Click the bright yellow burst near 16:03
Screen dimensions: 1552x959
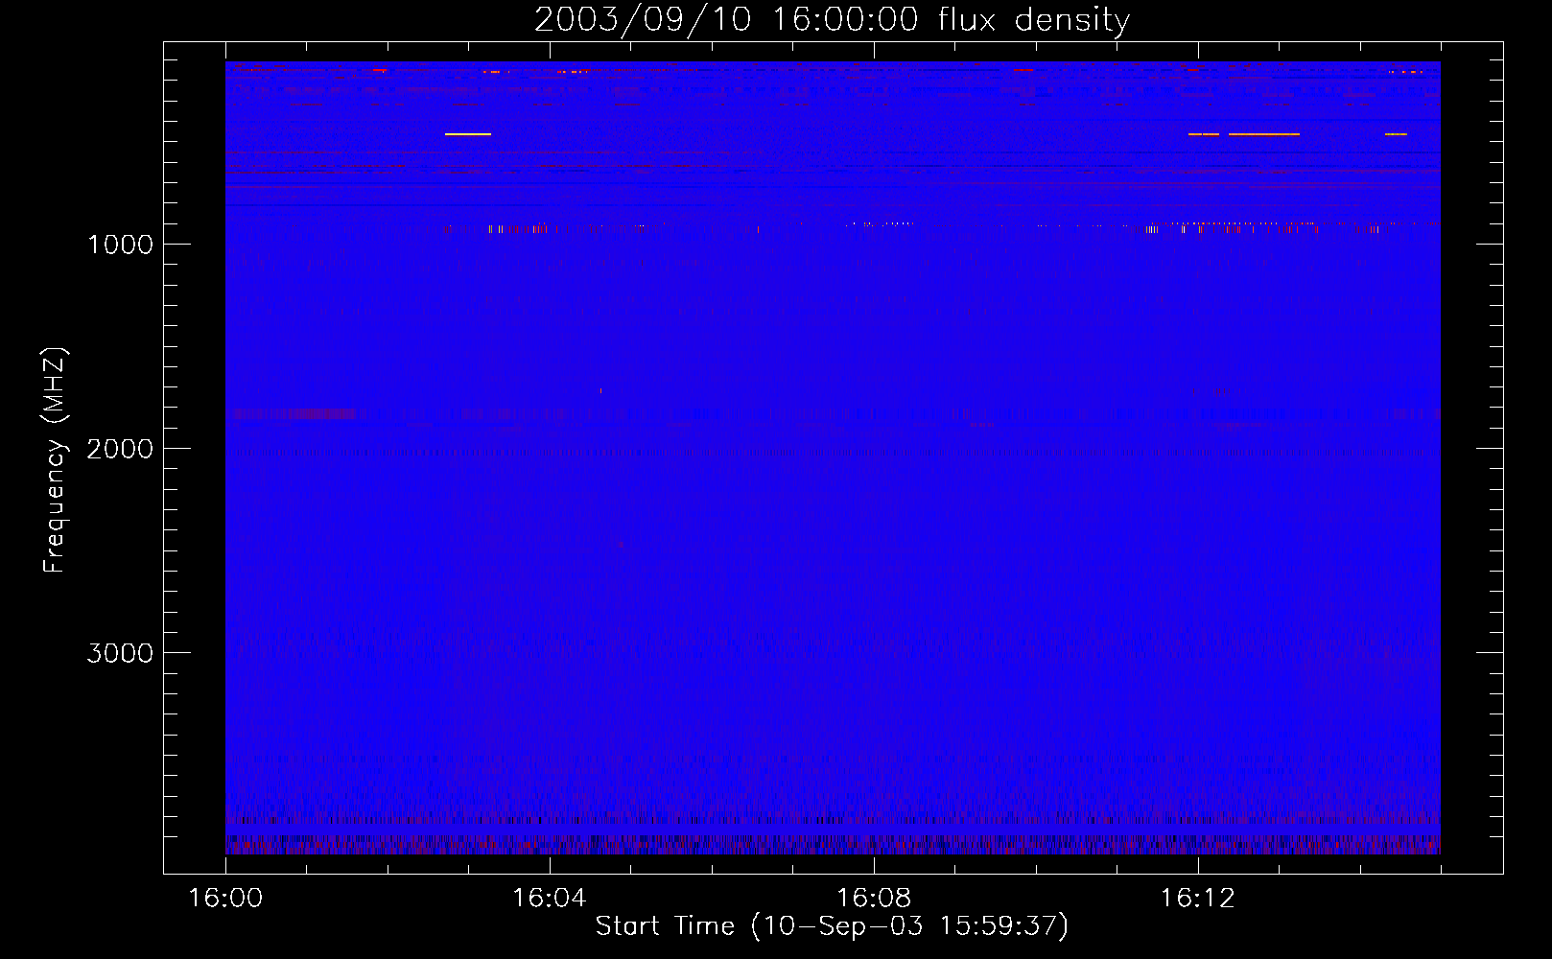pyautogui.click(x=468, y=134)
